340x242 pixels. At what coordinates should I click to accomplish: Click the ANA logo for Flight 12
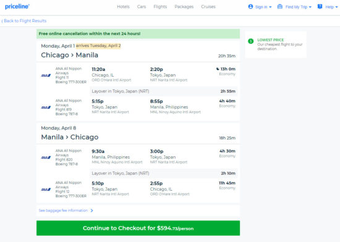(x=46, y=190)
